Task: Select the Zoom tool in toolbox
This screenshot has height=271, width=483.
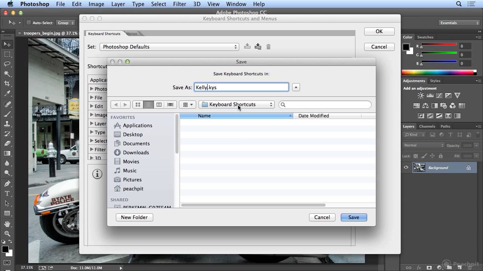Action: [x=7, y=234]
